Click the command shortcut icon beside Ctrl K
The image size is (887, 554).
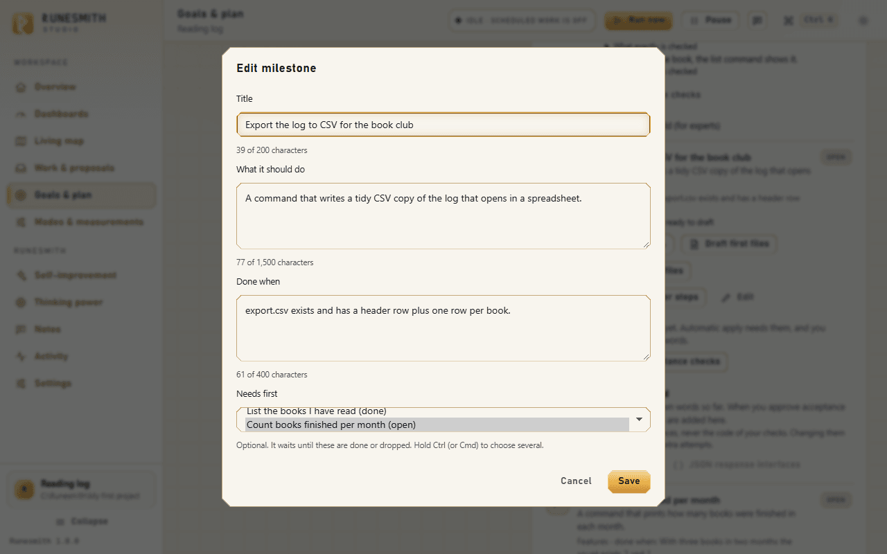click(788, 21)
